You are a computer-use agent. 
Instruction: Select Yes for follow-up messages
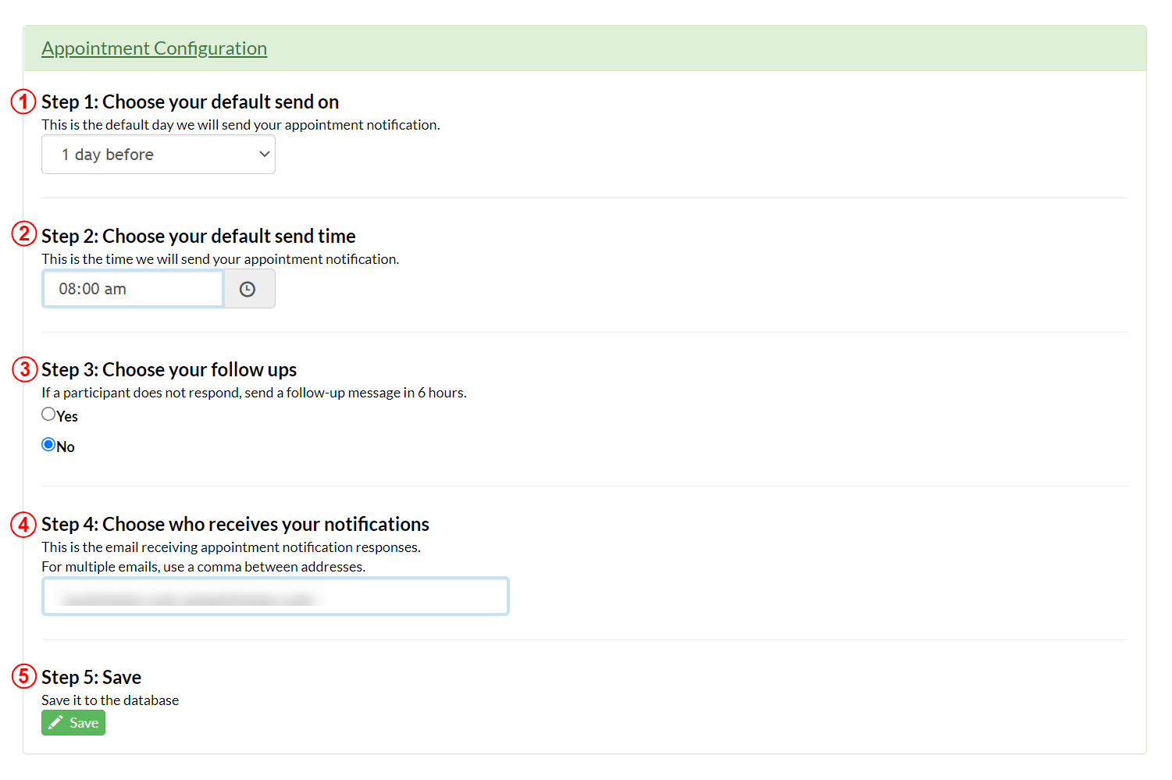pyautogui.click(x=48, y=415)
